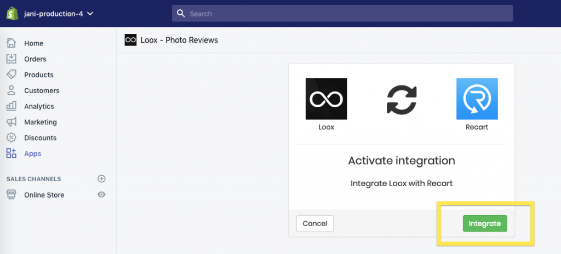The height and width of the screenshot is (254, 561).
Task: View online store via eye icon
Action: 101,195
